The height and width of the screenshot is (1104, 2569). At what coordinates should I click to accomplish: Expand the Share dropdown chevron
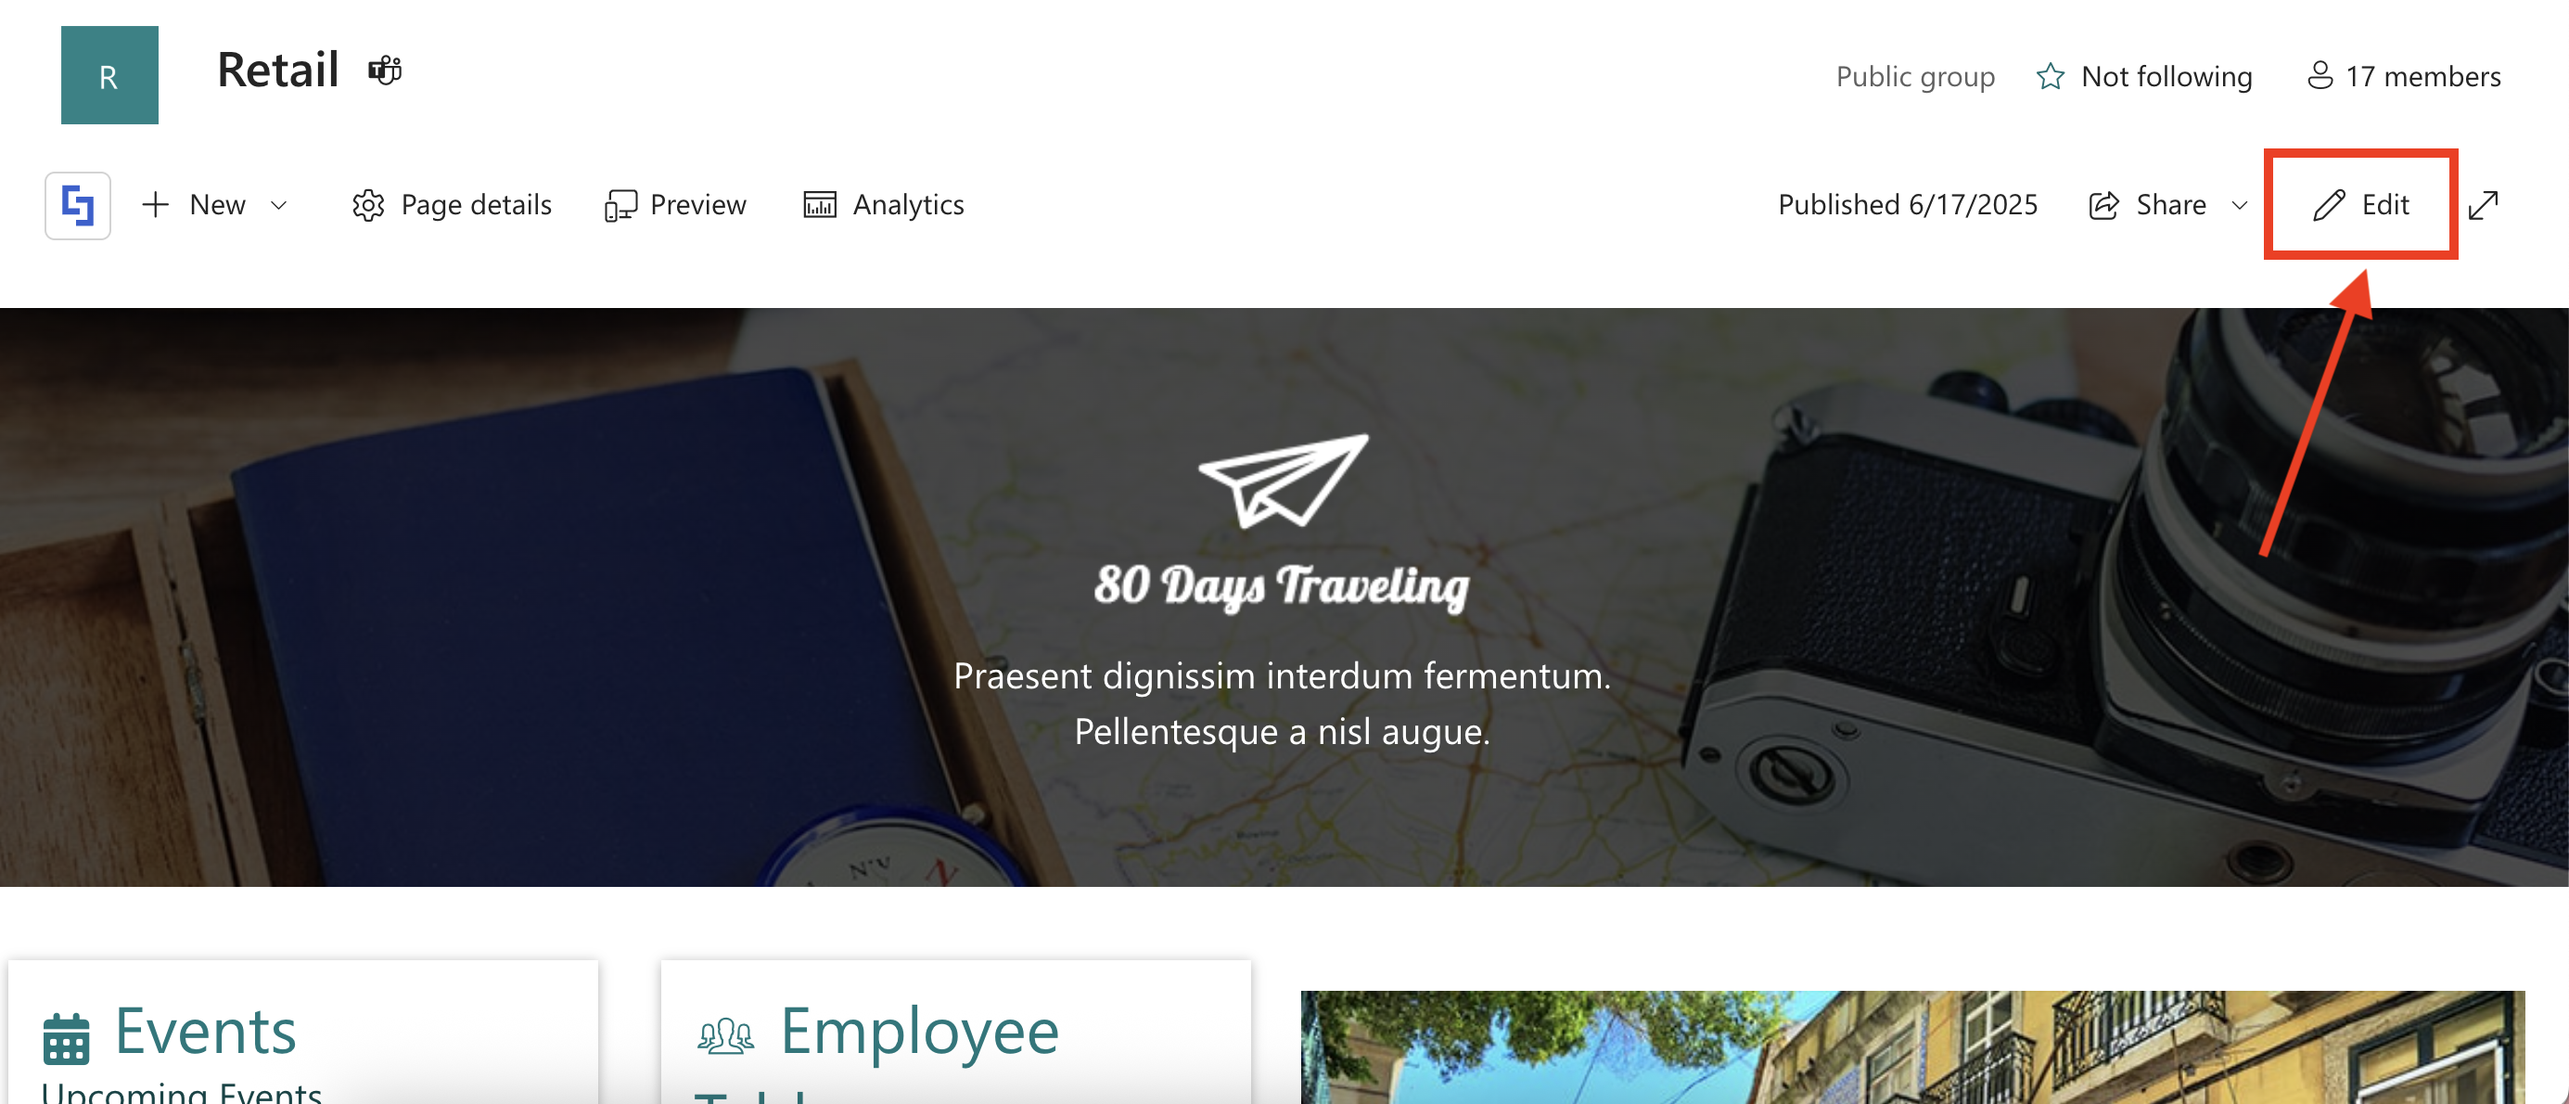(2240, 205)
